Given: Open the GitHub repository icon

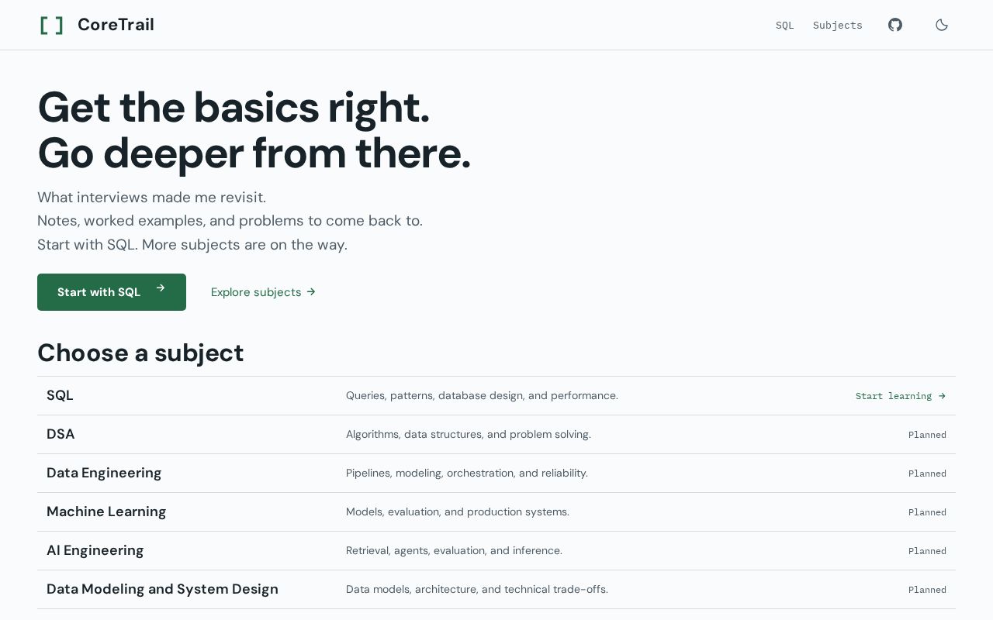Looking at the screenshot, I should 895,25.
